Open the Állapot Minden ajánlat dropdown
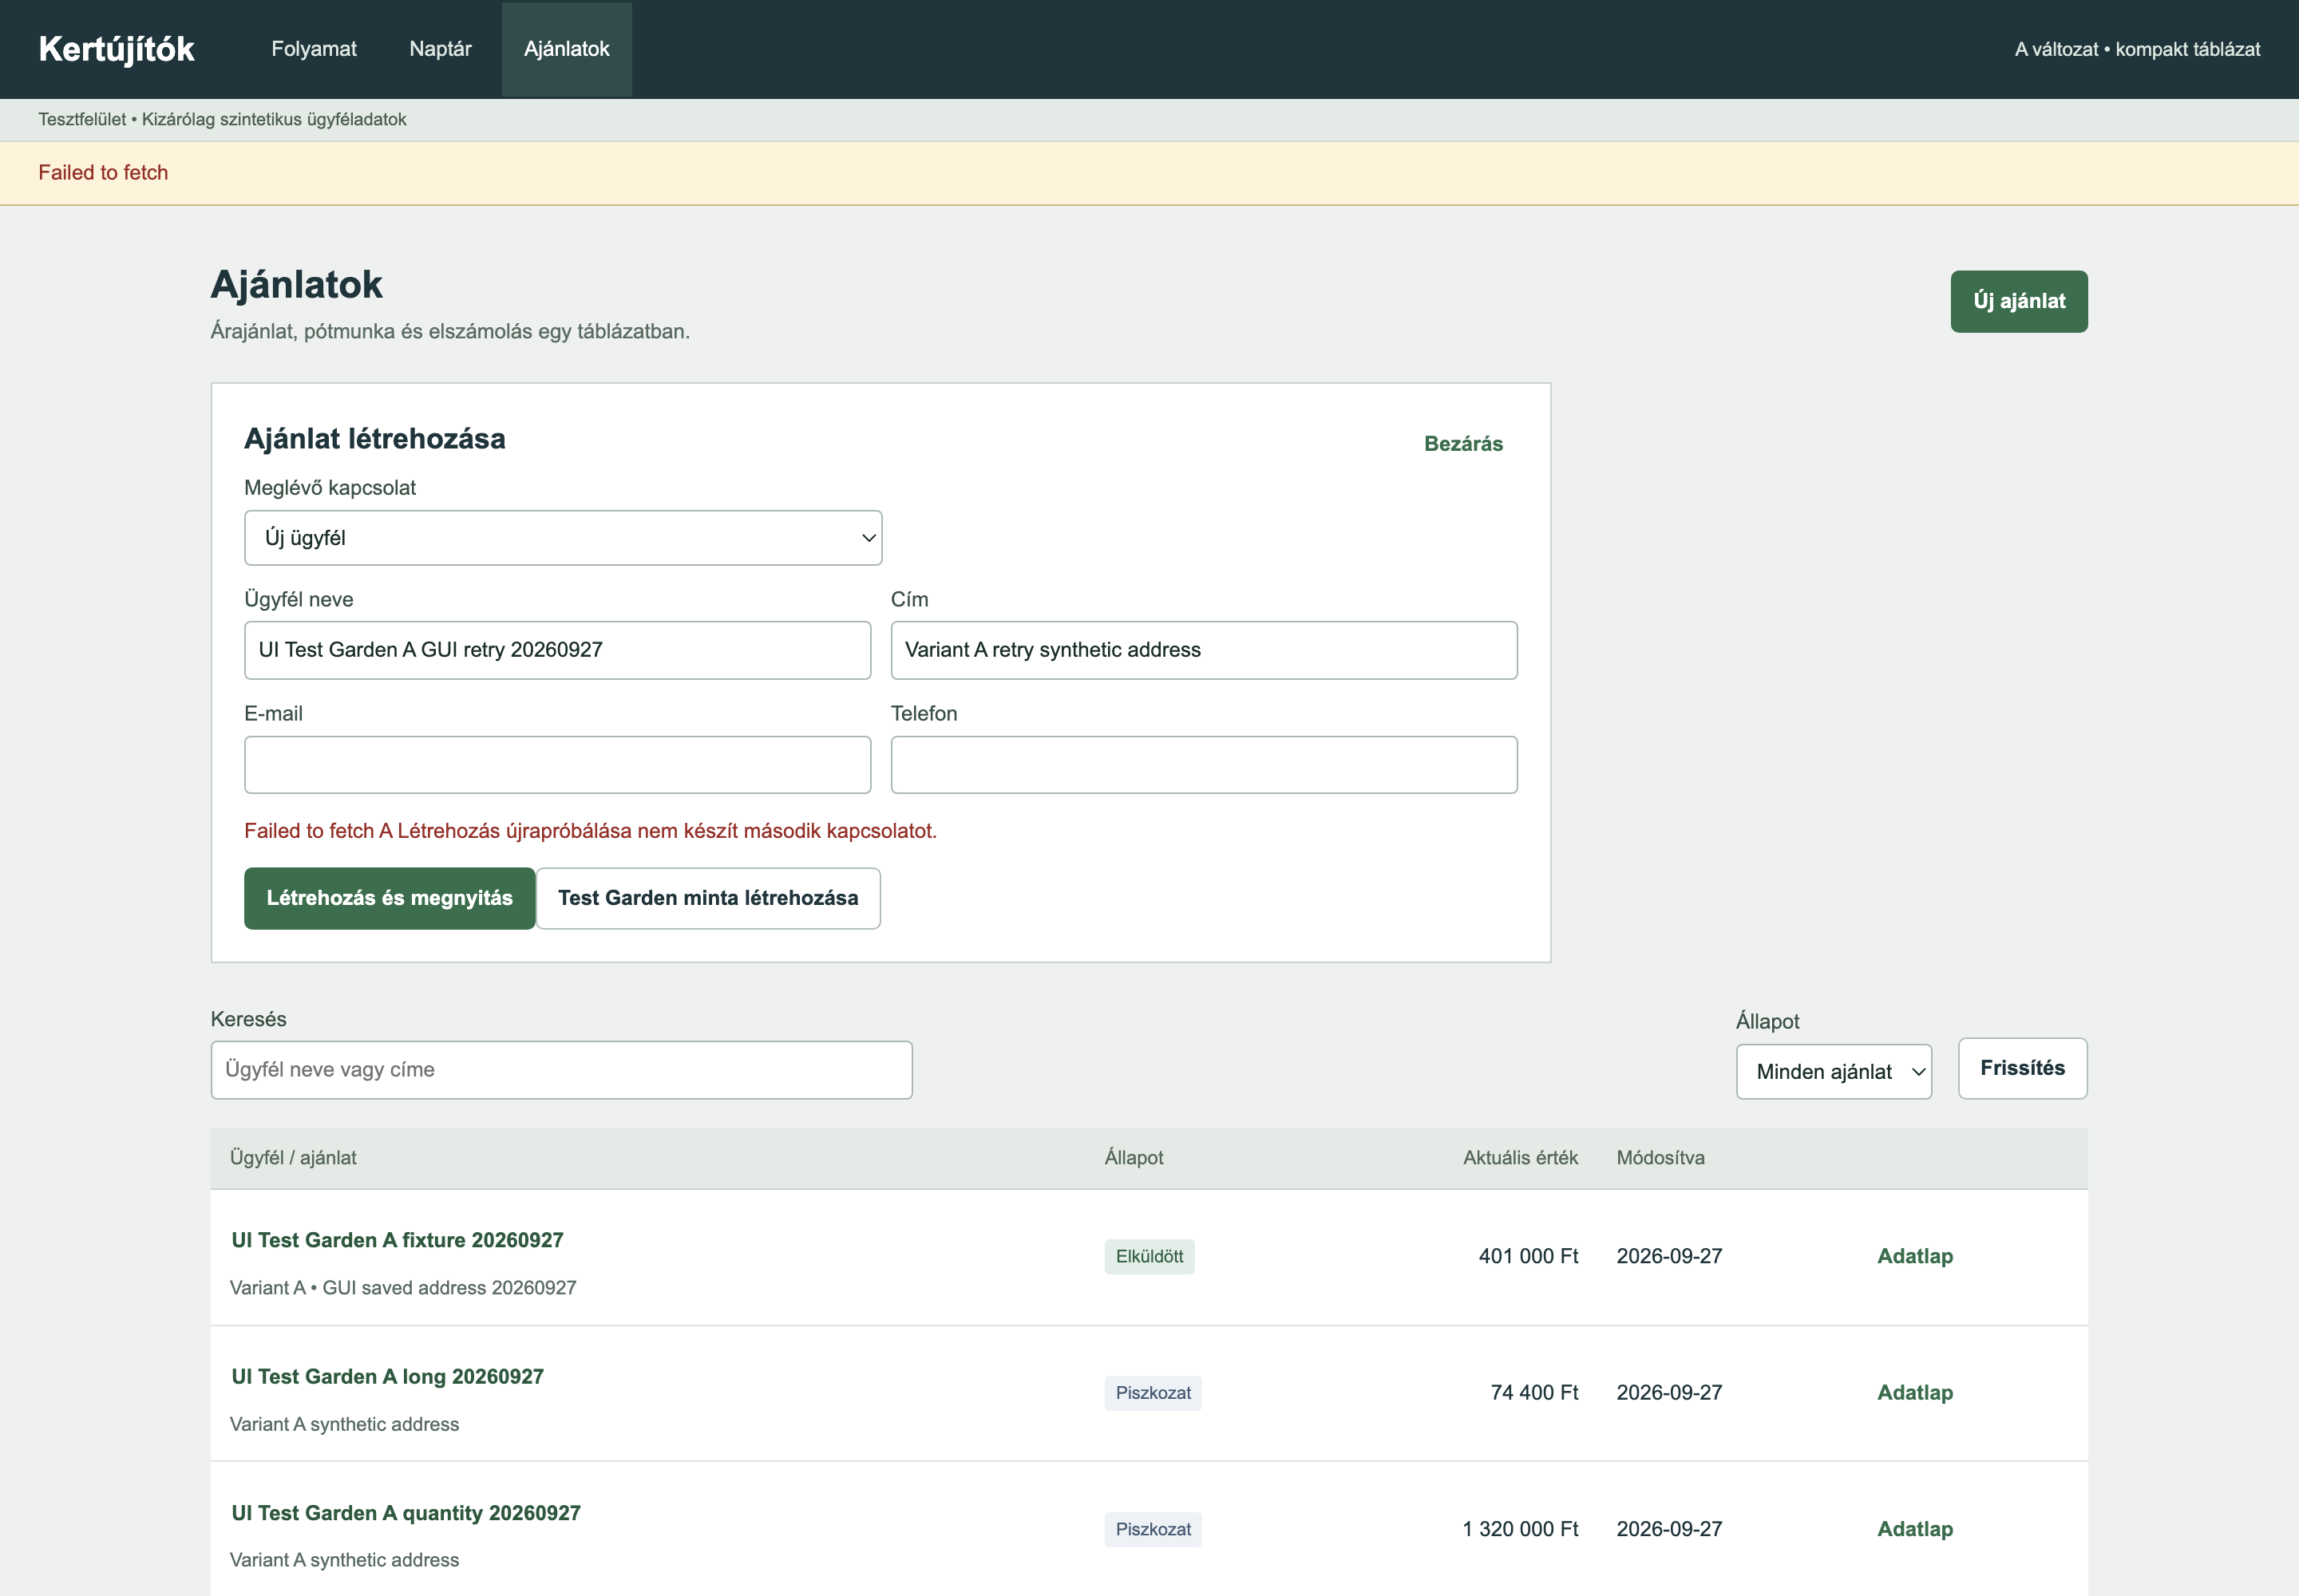Viewport: 2299px width, 1596px height. click(x=1834, y=1072)
